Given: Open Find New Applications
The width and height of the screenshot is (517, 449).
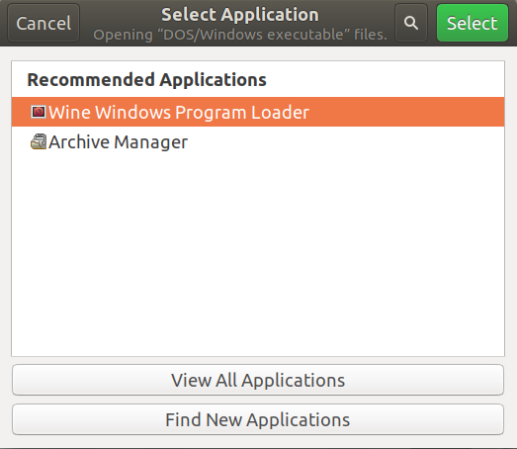Looking at the screenshot, I should 258,419.
